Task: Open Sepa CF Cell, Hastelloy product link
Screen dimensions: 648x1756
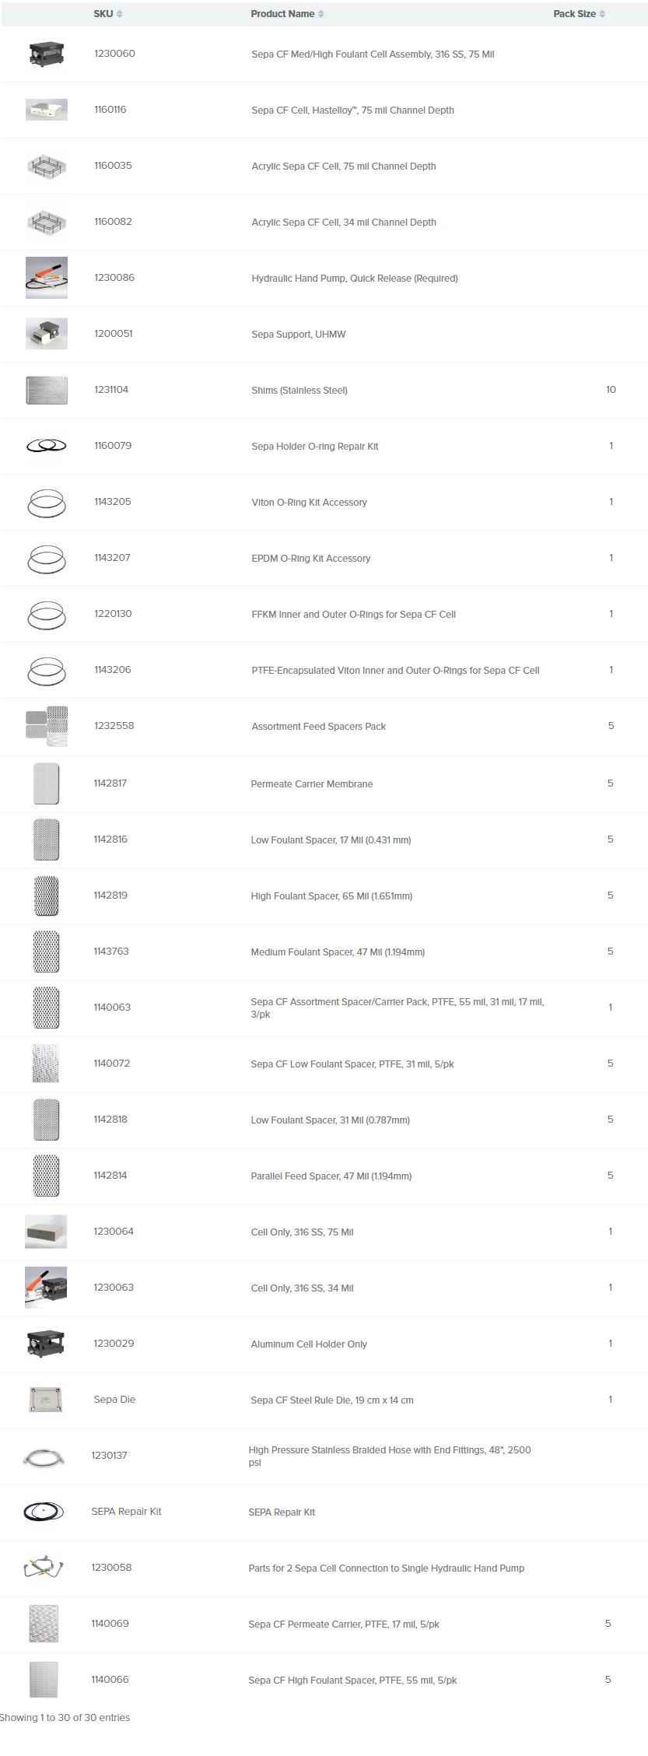Action: [x=352, y=110]
